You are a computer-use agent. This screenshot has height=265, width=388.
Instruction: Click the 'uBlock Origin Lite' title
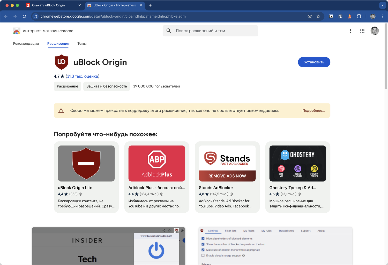[75, 188]
